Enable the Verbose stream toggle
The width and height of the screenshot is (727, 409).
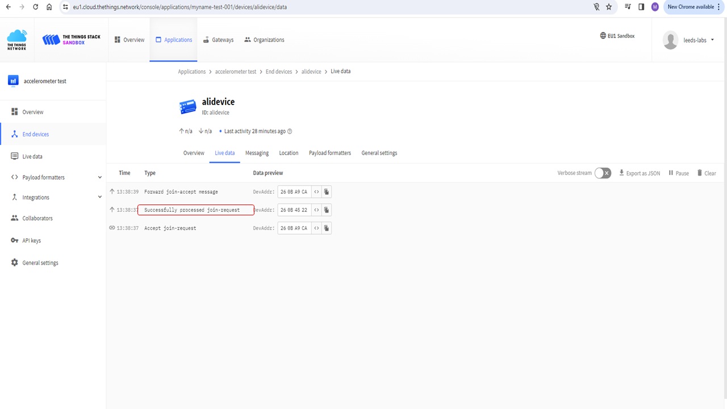(603, 173)
